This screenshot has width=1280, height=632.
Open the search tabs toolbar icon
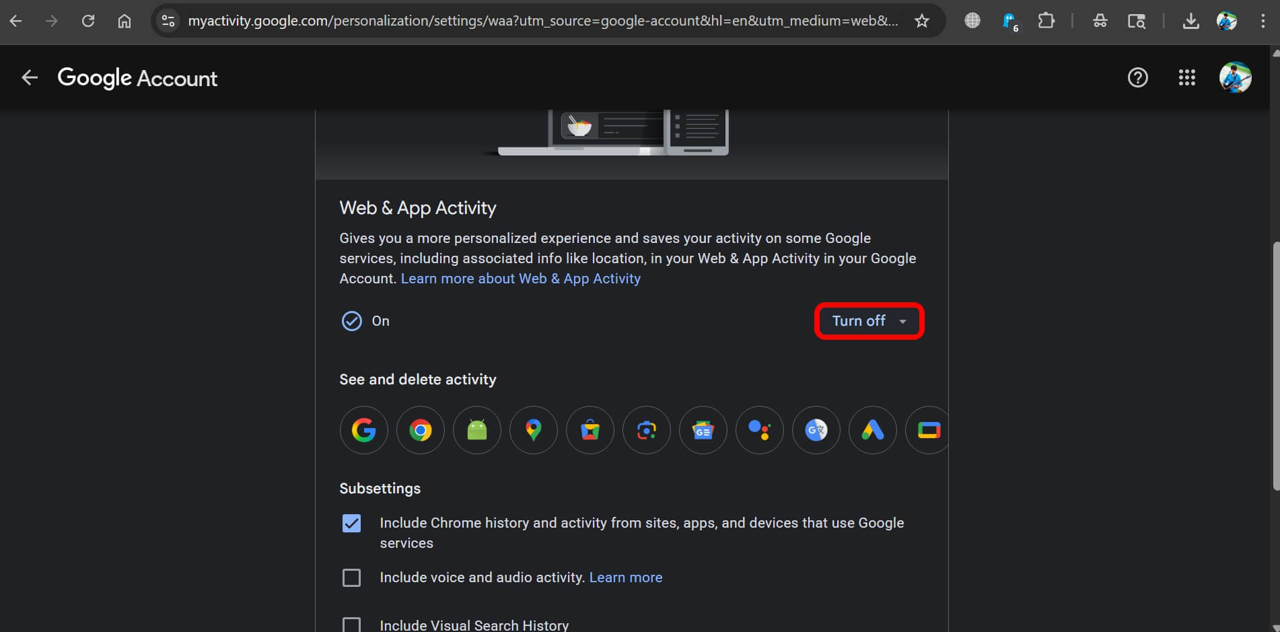point(1137,21)
